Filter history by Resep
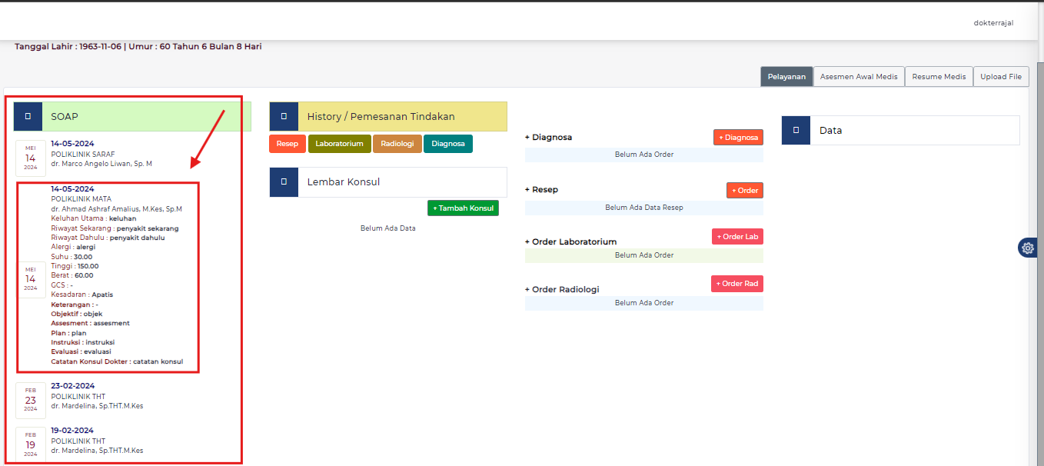 click(287, 143)
